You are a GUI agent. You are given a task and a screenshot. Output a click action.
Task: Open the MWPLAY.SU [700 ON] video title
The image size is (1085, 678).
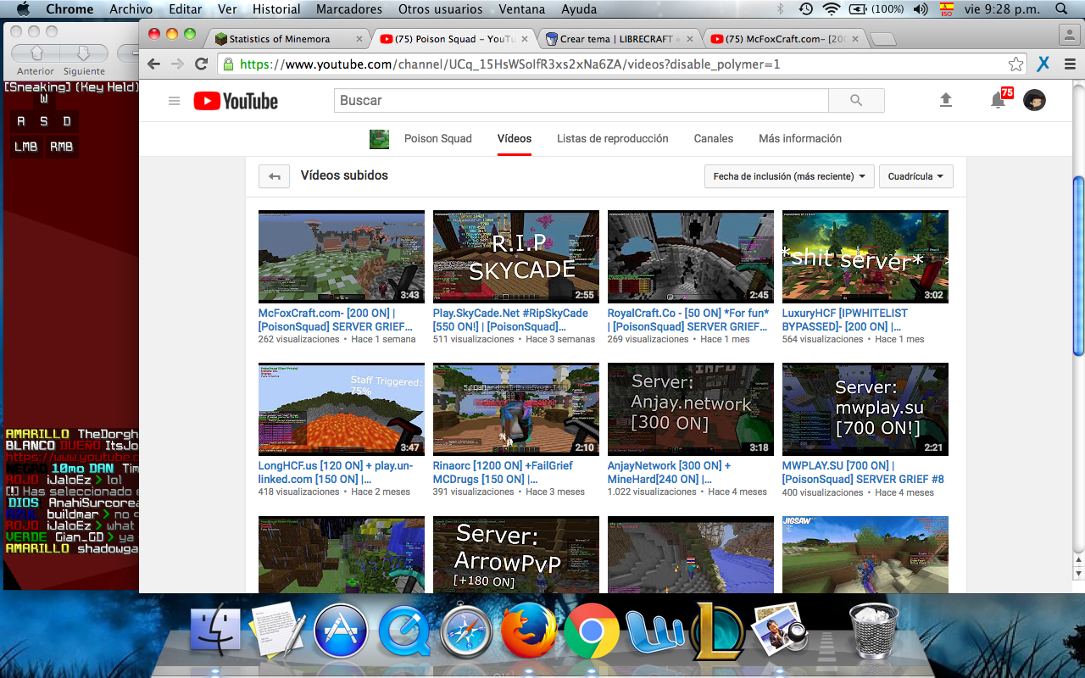pos(863,472)
